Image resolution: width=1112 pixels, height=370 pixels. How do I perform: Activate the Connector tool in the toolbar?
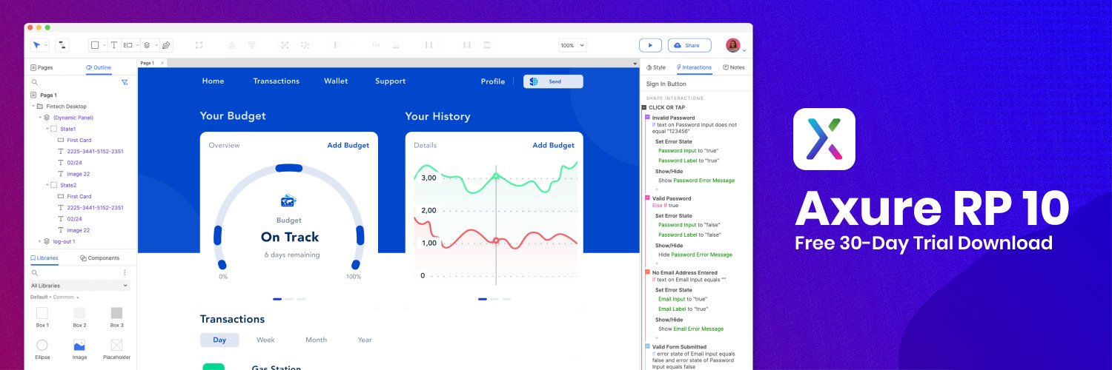point(62,45)
